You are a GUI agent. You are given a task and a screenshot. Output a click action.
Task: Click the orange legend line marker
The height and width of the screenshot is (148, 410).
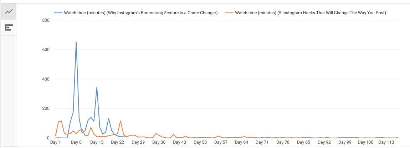click(x=229, y=13)
